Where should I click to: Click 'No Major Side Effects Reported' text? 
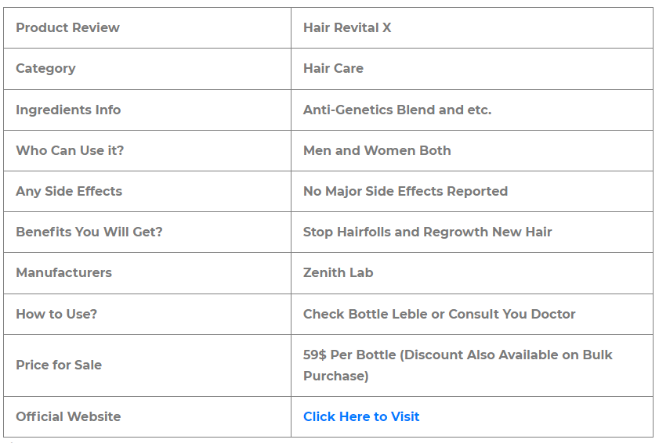click(x=405, y=191)
